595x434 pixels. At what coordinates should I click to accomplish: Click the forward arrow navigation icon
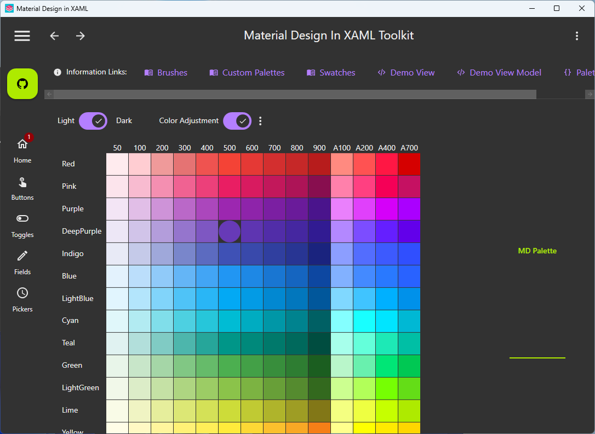(80, 36)
